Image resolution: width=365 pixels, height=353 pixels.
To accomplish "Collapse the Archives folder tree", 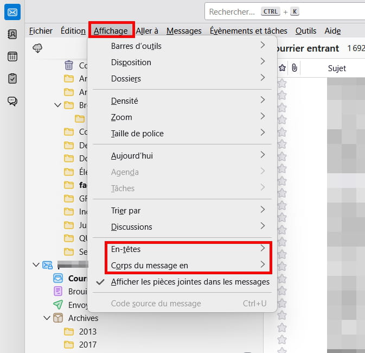I will point(47,318).
